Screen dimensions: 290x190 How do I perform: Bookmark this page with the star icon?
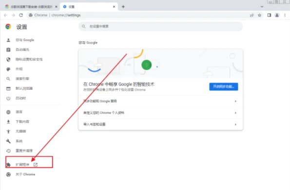coord(259,15)
